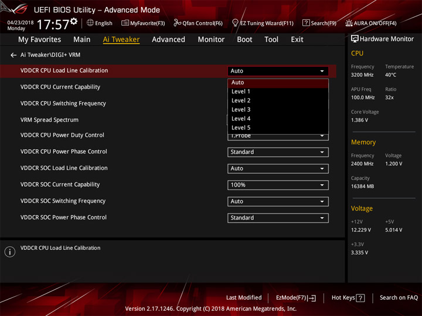
Task: Click the EZ Tuning Wizard bulb icon
Action: point(235,23)
